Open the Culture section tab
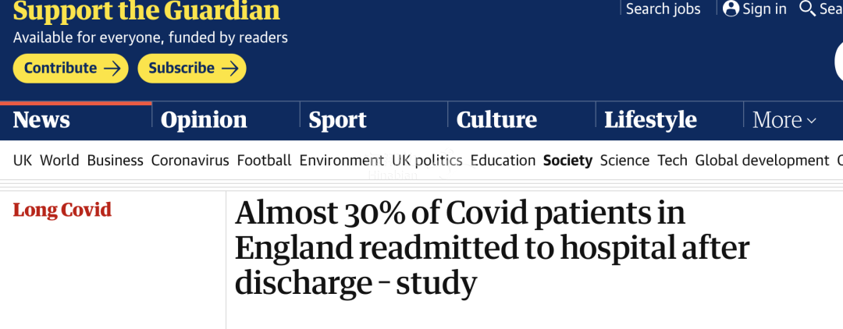 coord(496,120)
